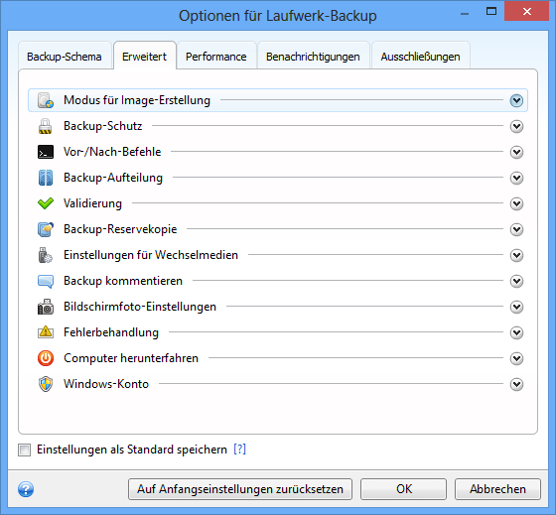Click the speech bubble Backup kommentieren icon

coord(46,281)
